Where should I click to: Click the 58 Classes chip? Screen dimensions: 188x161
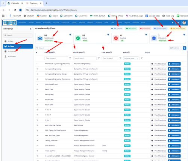[x=117, y=29]
